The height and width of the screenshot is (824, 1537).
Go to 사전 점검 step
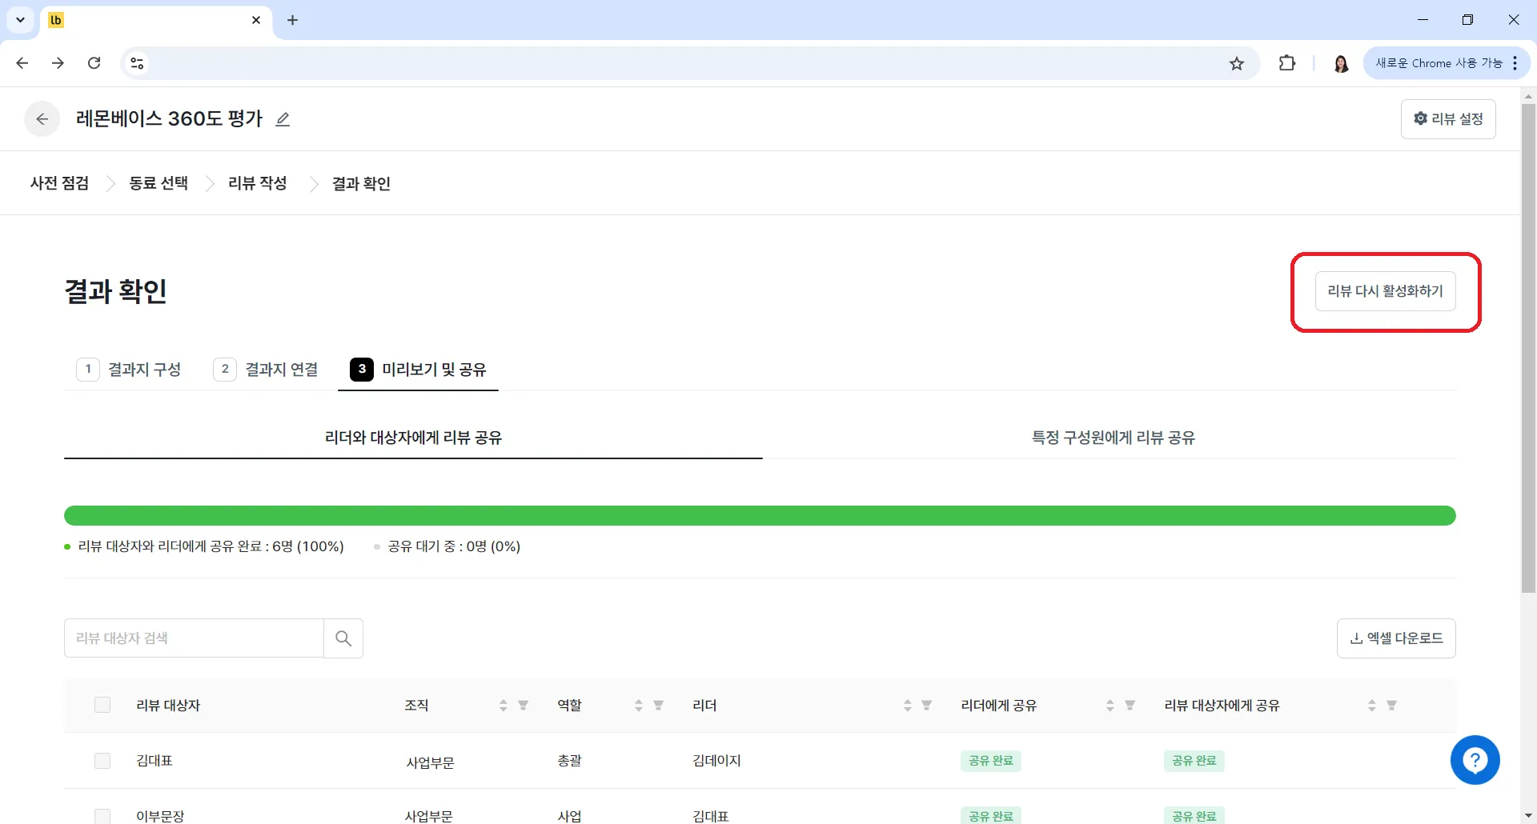click(59, 183)
